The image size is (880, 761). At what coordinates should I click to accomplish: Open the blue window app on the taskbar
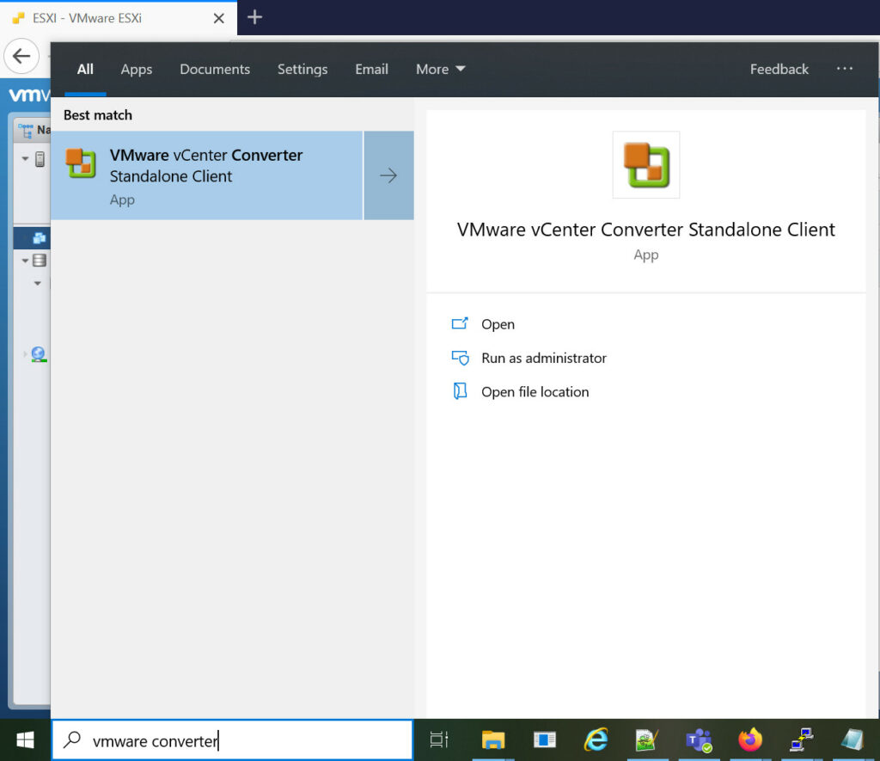click(544, 740)
